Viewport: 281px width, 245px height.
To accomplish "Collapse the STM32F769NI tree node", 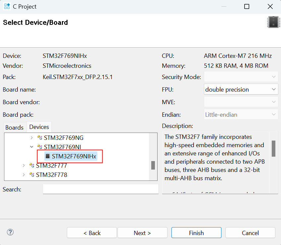I will (31, 147).
